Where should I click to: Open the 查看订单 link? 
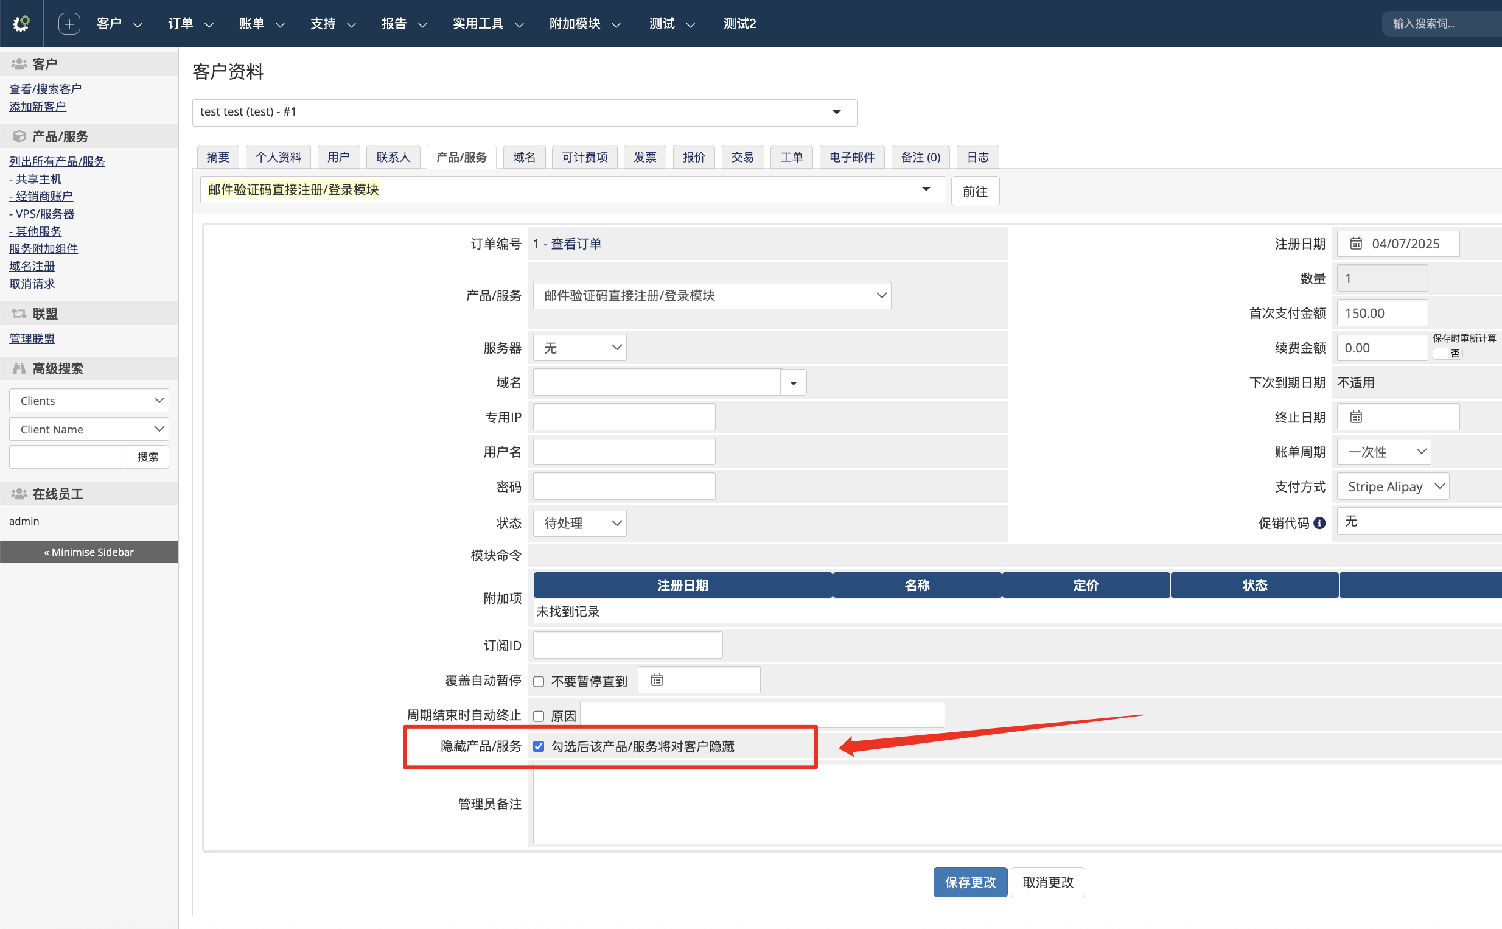click(575, 244)
